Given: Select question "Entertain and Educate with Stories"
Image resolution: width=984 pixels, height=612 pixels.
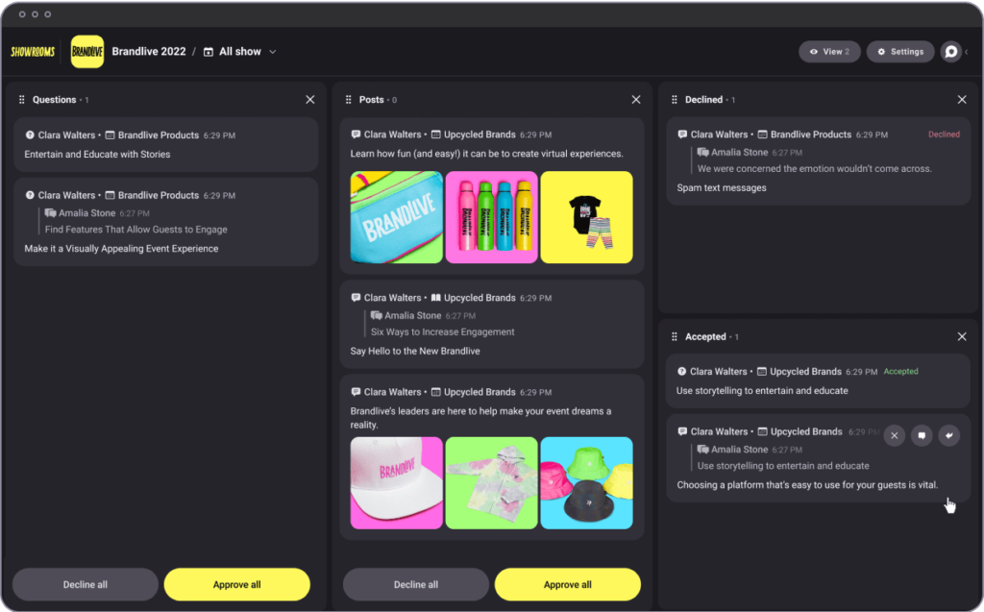Looking at the screenshot, I should 97,155.
